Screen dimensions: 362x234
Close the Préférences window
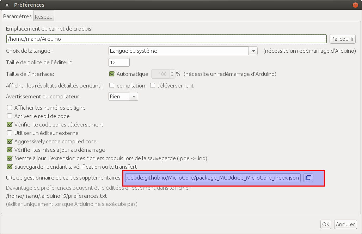355,5
